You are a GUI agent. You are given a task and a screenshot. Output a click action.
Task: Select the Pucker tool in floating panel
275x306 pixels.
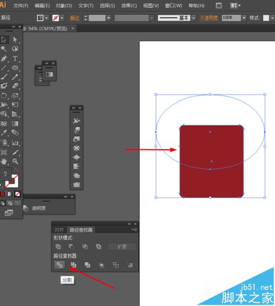pyautogui.click(x=76, y=148)
